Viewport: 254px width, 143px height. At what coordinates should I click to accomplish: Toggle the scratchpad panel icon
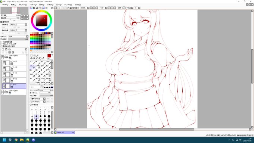46,8
